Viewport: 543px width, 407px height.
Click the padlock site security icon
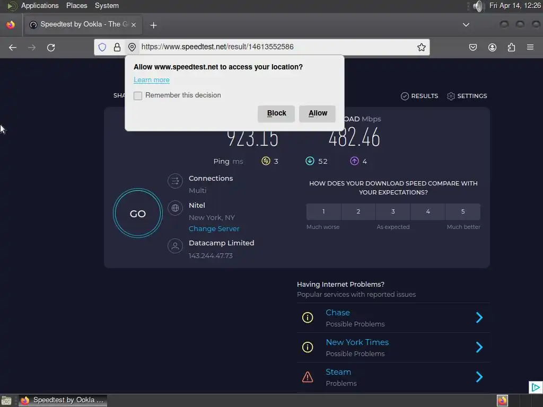(x=117, y=47)
